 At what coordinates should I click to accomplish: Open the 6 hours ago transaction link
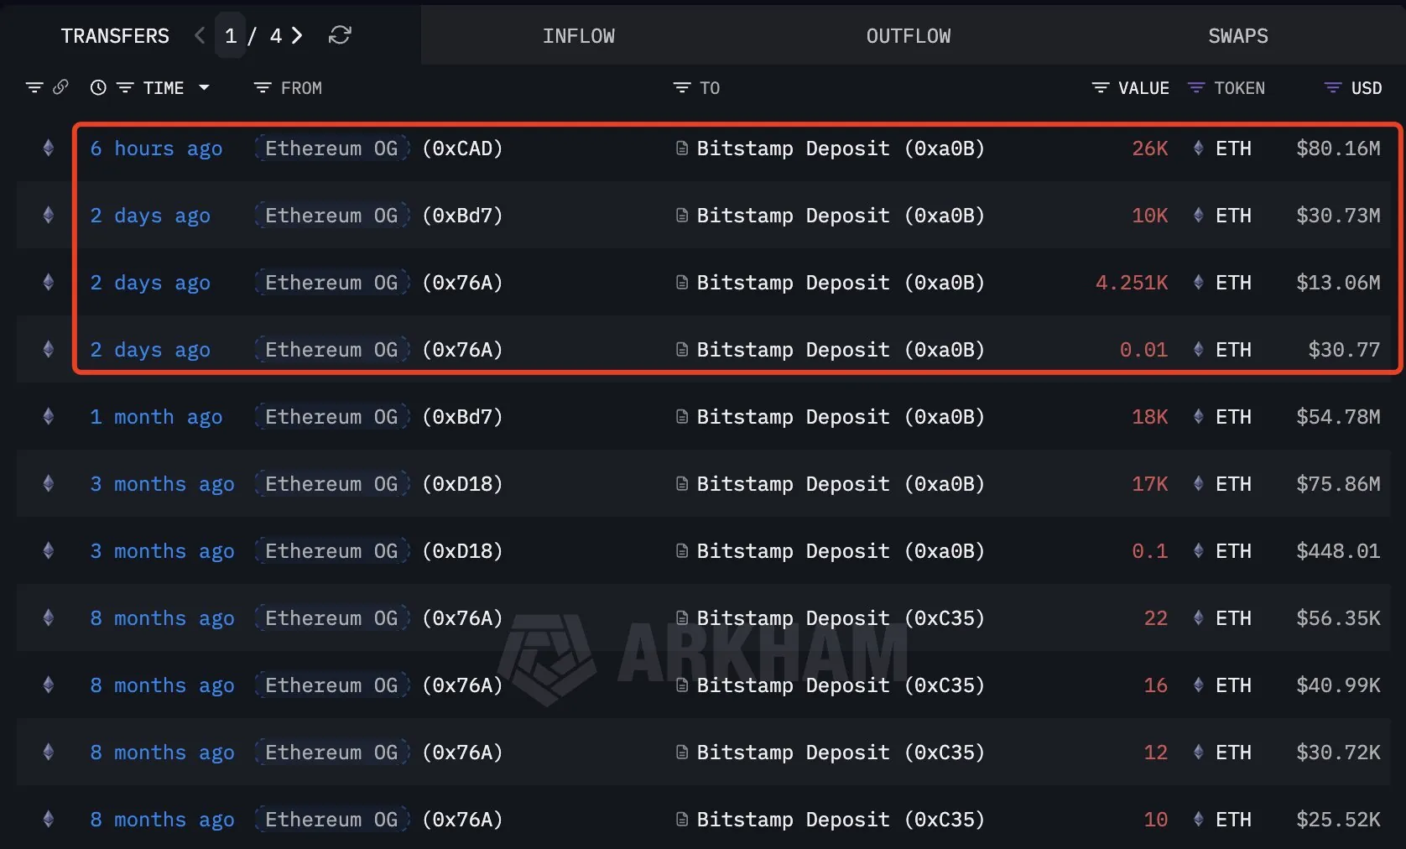click(x=156, y=148)
